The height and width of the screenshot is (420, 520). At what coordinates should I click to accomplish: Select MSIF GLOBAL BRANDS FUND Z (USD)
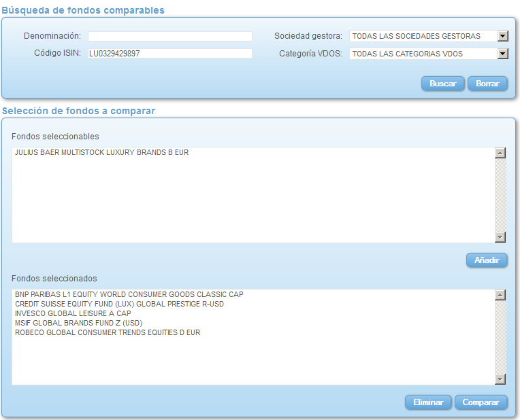[78, 323]
